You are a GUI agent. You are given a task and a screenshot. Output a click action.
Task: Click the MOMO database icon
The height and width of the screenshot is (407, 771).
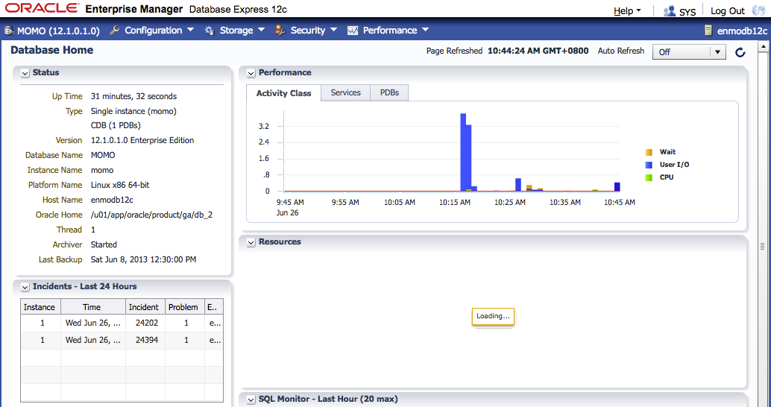[x=9, y=31]
